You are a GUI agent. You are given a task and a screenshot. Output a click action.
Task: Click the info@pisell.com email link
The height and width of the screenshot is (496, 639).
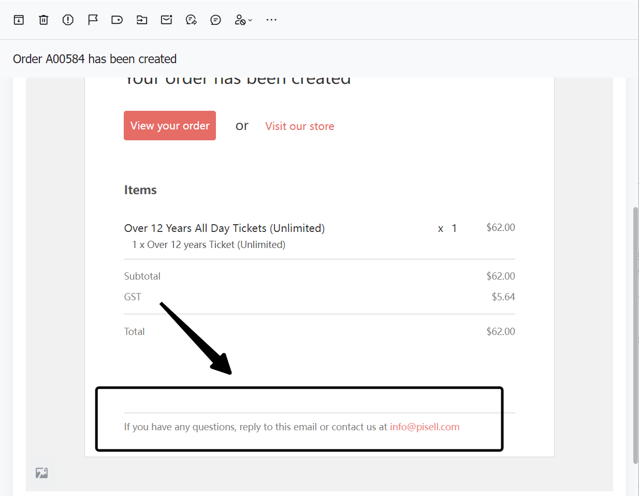424,427
